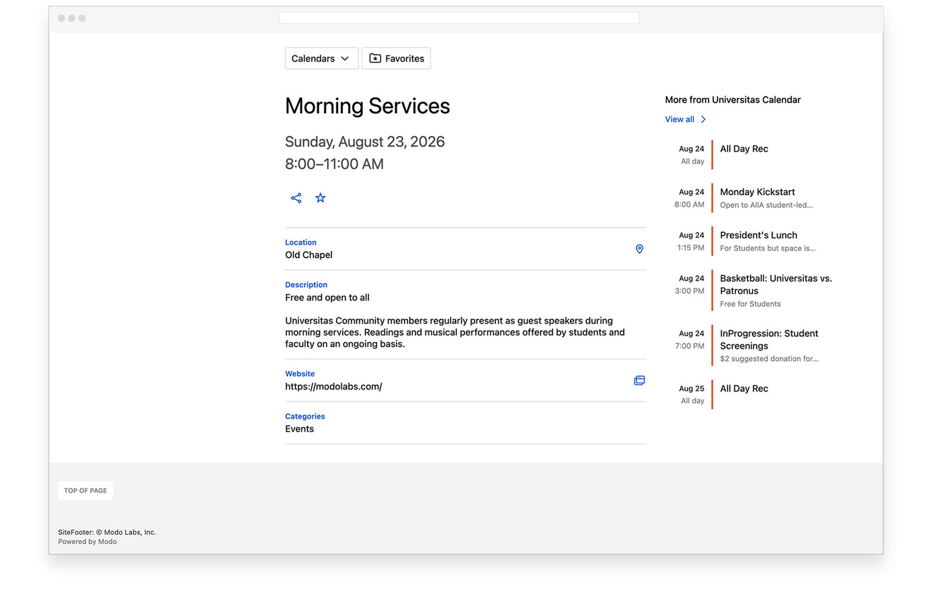Image resolution: width=930 pixels, height=604 pixels.
Task: Click the TOP OF PAGE button
Action: 85,491
